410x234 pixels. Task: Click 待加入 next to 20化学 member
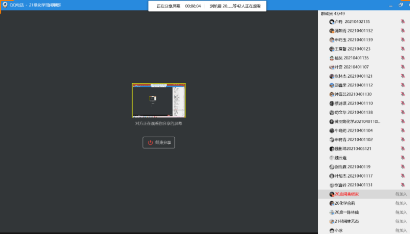[401, 203]
